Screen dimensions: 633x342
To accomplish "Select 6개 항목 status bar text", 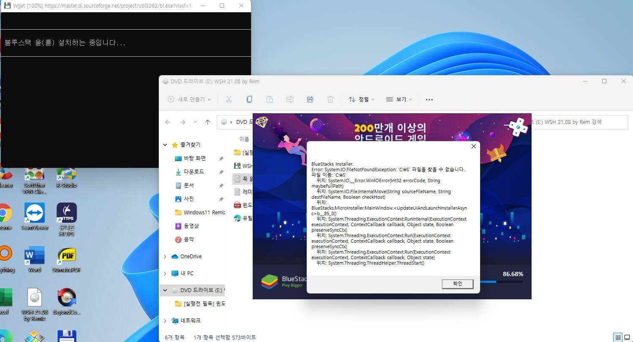I will (174, 337).
